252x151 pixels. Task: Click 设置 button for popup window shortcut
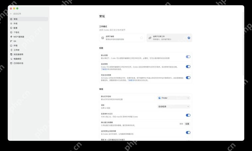[187, 124]
